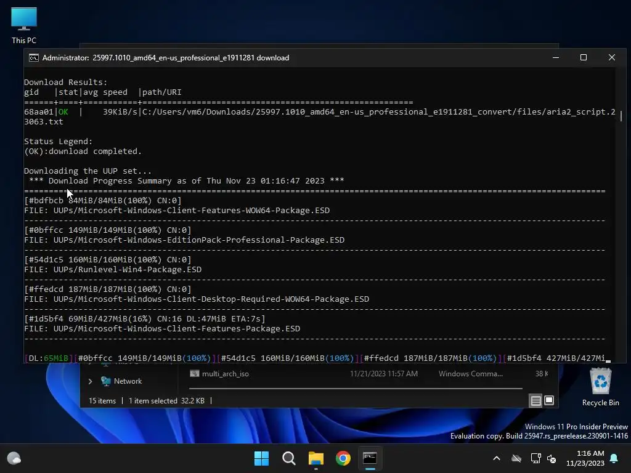
Task: Click the Client-Desktop-Required-WOW64-Package.ESD line
Action: tap(197, 299)
